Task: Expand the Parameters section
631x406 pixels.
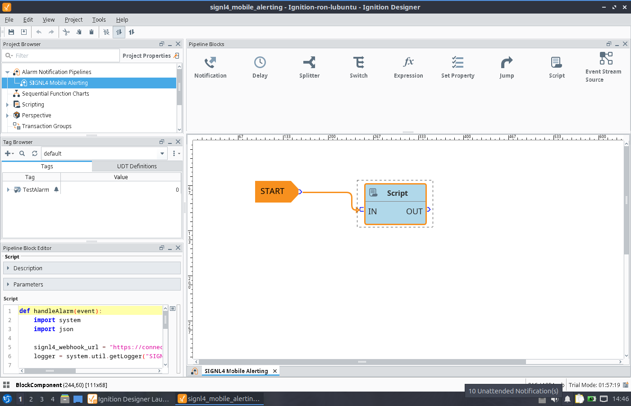Action: [92, 284]
